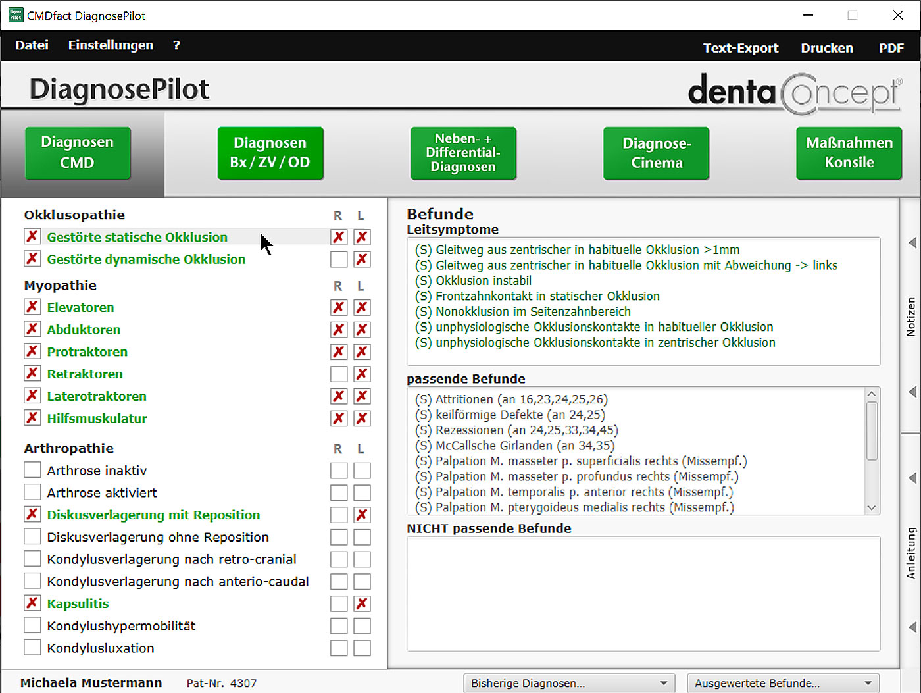This screenshot has height=693, width=921.
Task: Click patient number Pat-Nr. 4307
Action: coord(222,683)
